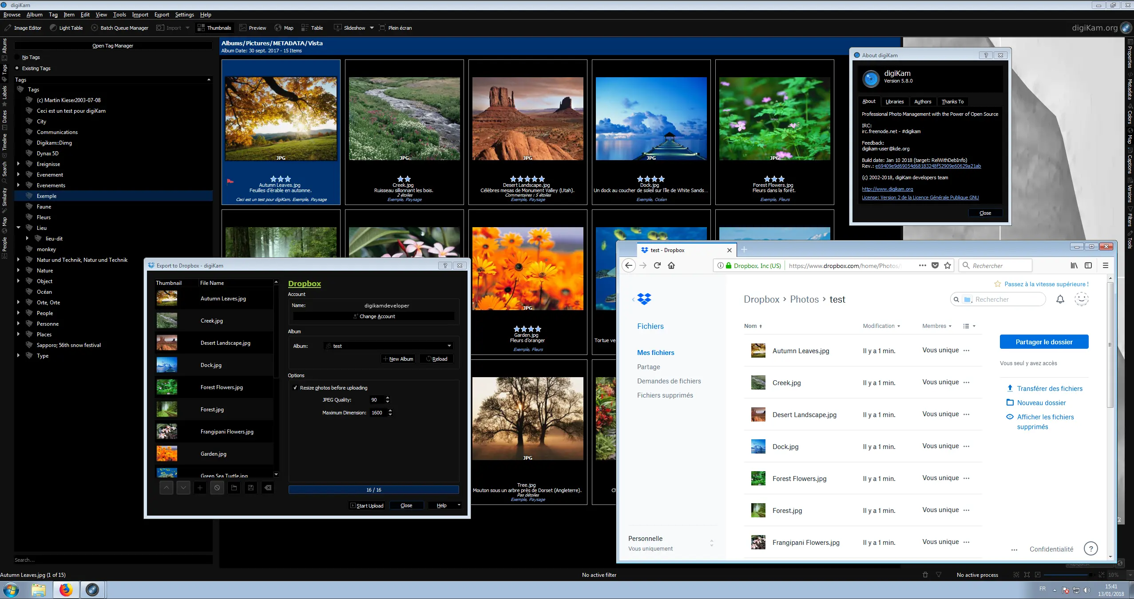Click the load list folder icon in export dialog
1134x599 pixels.
tap(234, 488)
